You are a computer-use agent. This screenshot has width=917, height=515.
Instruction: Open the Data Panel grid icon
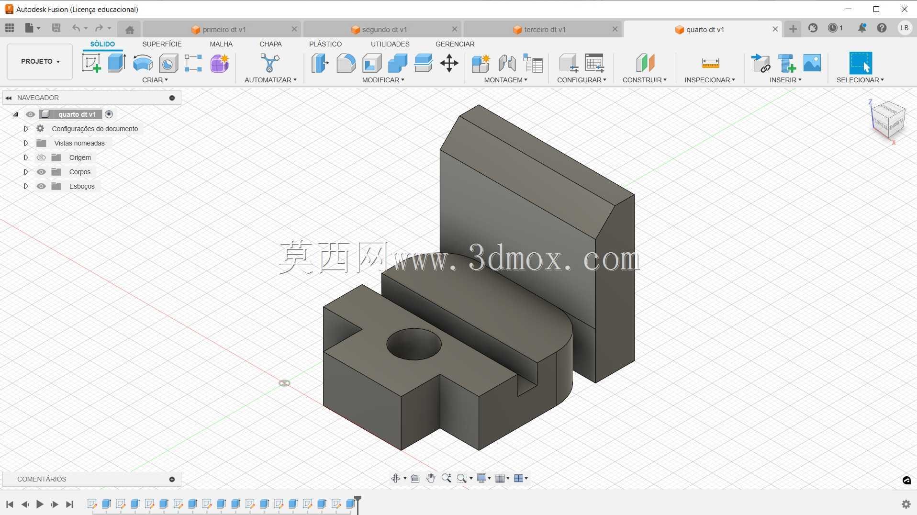(x=10, y=28)
